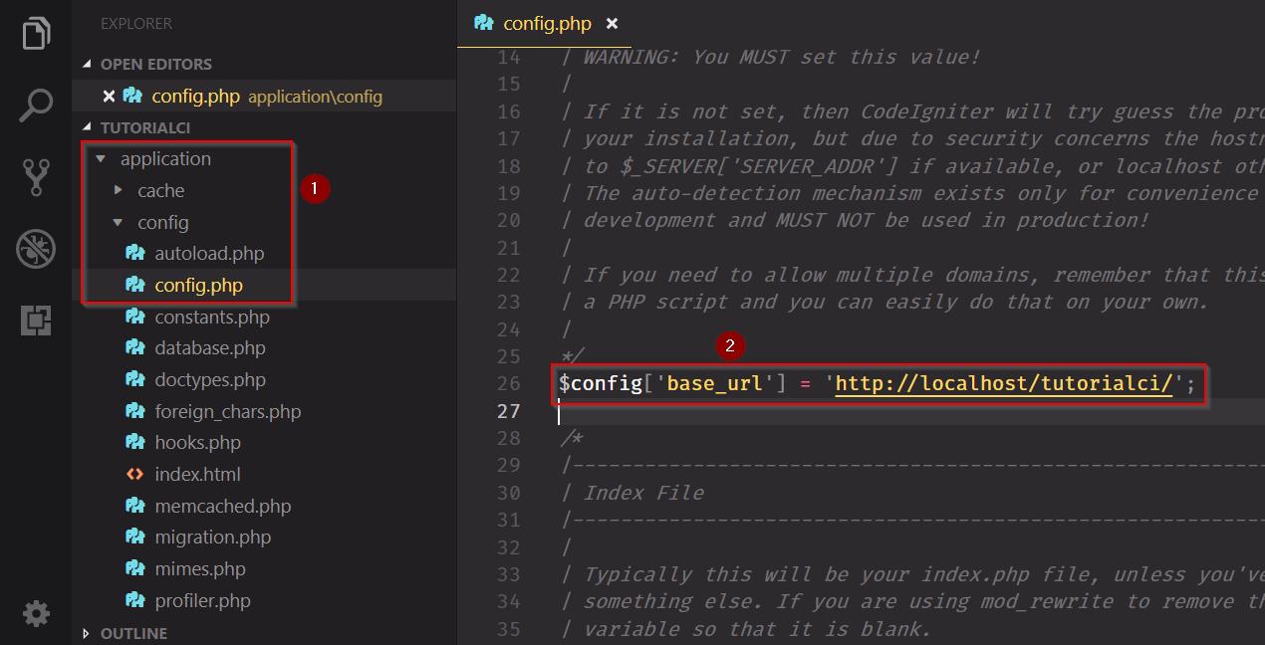The width and height of the screenshot is (1265, 645).
Task: Close config.php editor tab
Action: click(612, 23)
